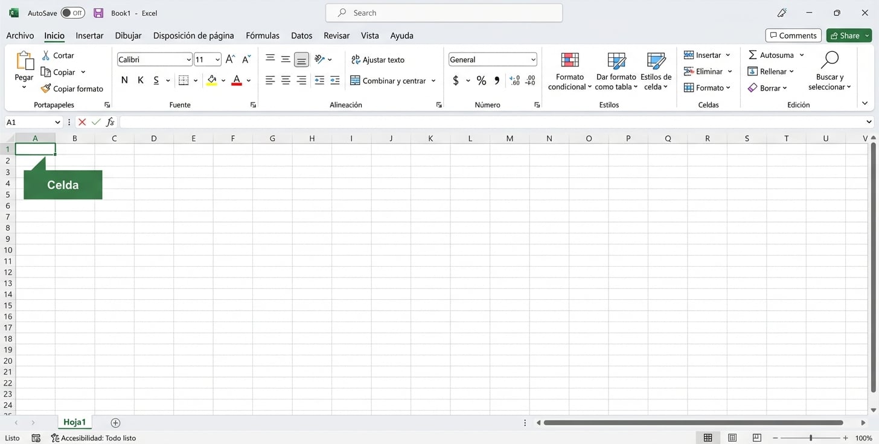Expand font color dropdown arrow

click(x=249, y=81)
